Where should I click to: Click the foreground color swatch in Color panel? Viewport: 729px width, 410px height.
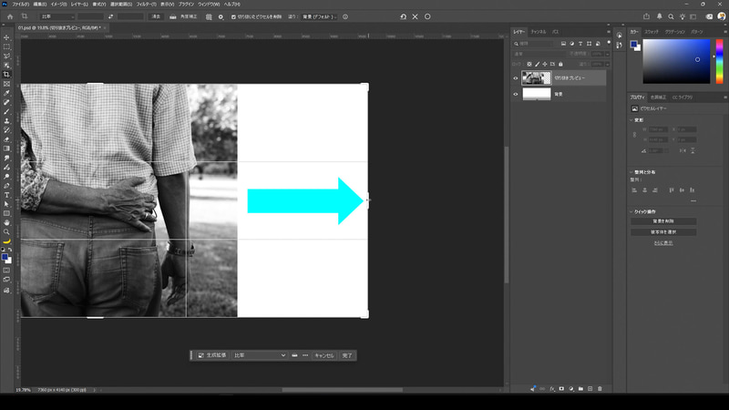click(633, 44)
